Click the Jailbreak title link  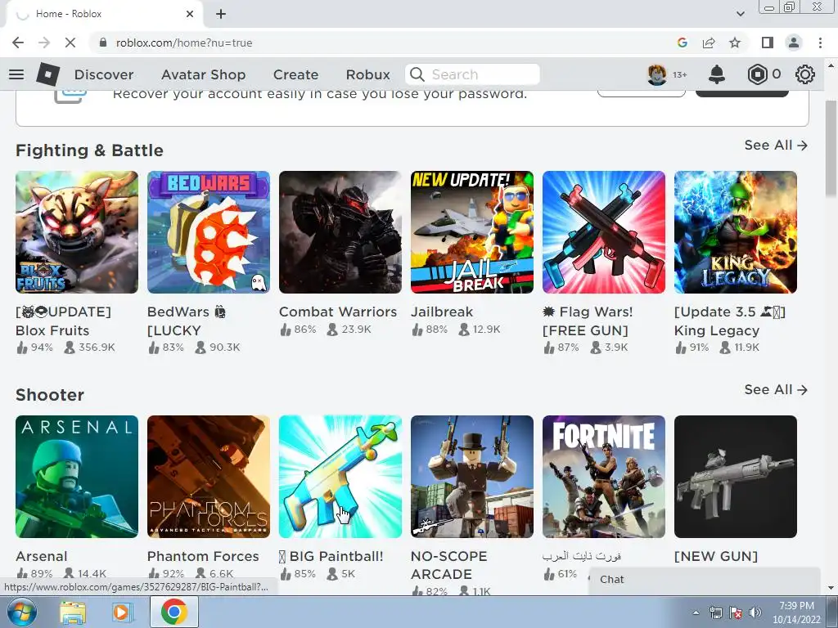[441, 312]
